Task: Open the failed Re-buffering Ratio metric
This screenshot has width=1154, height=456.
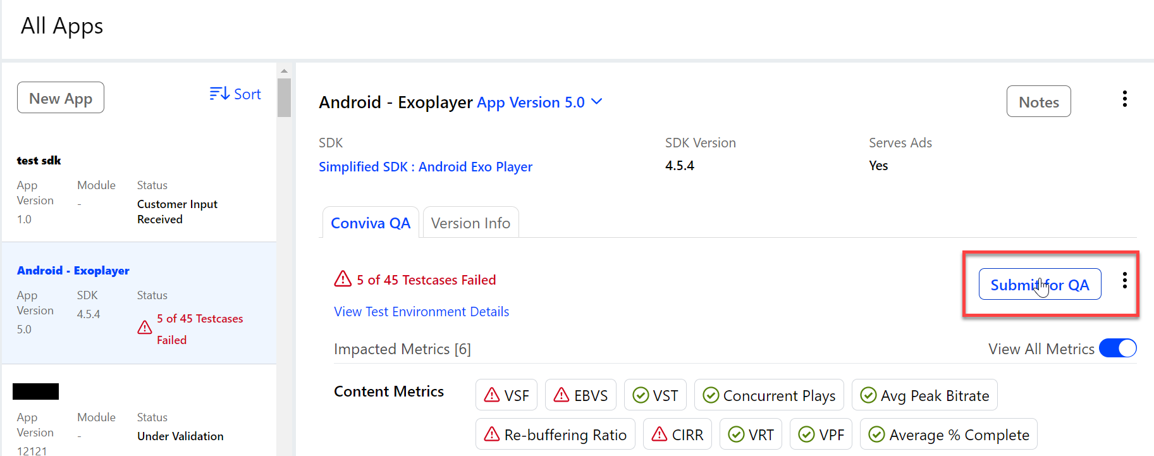Action: 555,434
